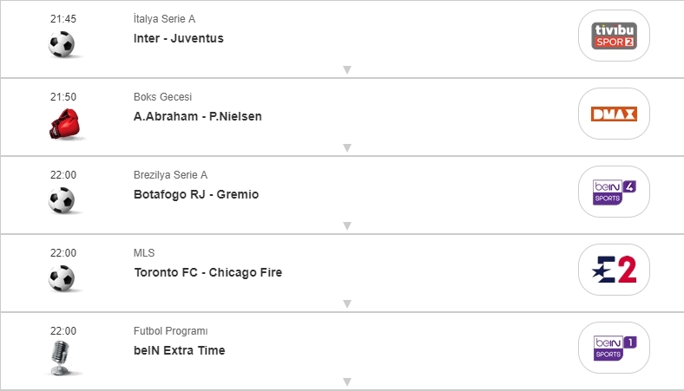Open the Inter - Juventus match title

pyautogui.click(x=179, y=38)
